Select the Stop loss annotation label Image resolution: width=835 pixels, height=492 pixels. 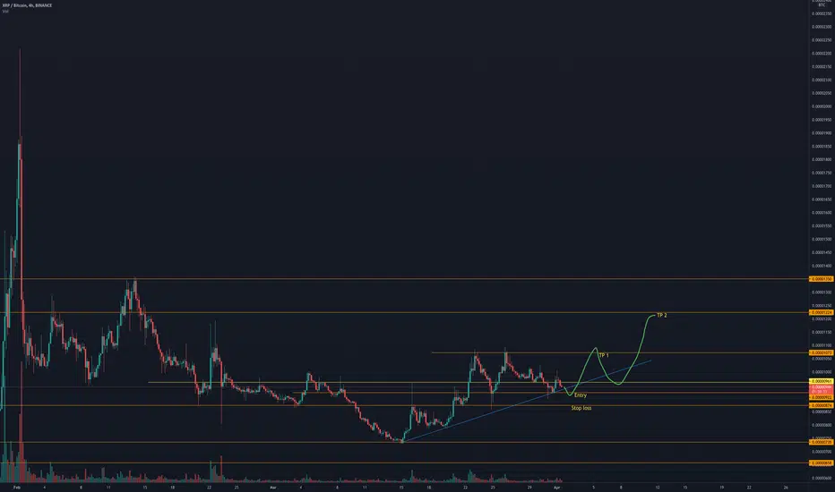click(581, 408)
